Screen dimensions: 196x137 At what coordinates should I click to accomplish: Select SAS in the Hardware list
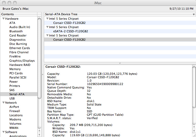pos(12,90)
